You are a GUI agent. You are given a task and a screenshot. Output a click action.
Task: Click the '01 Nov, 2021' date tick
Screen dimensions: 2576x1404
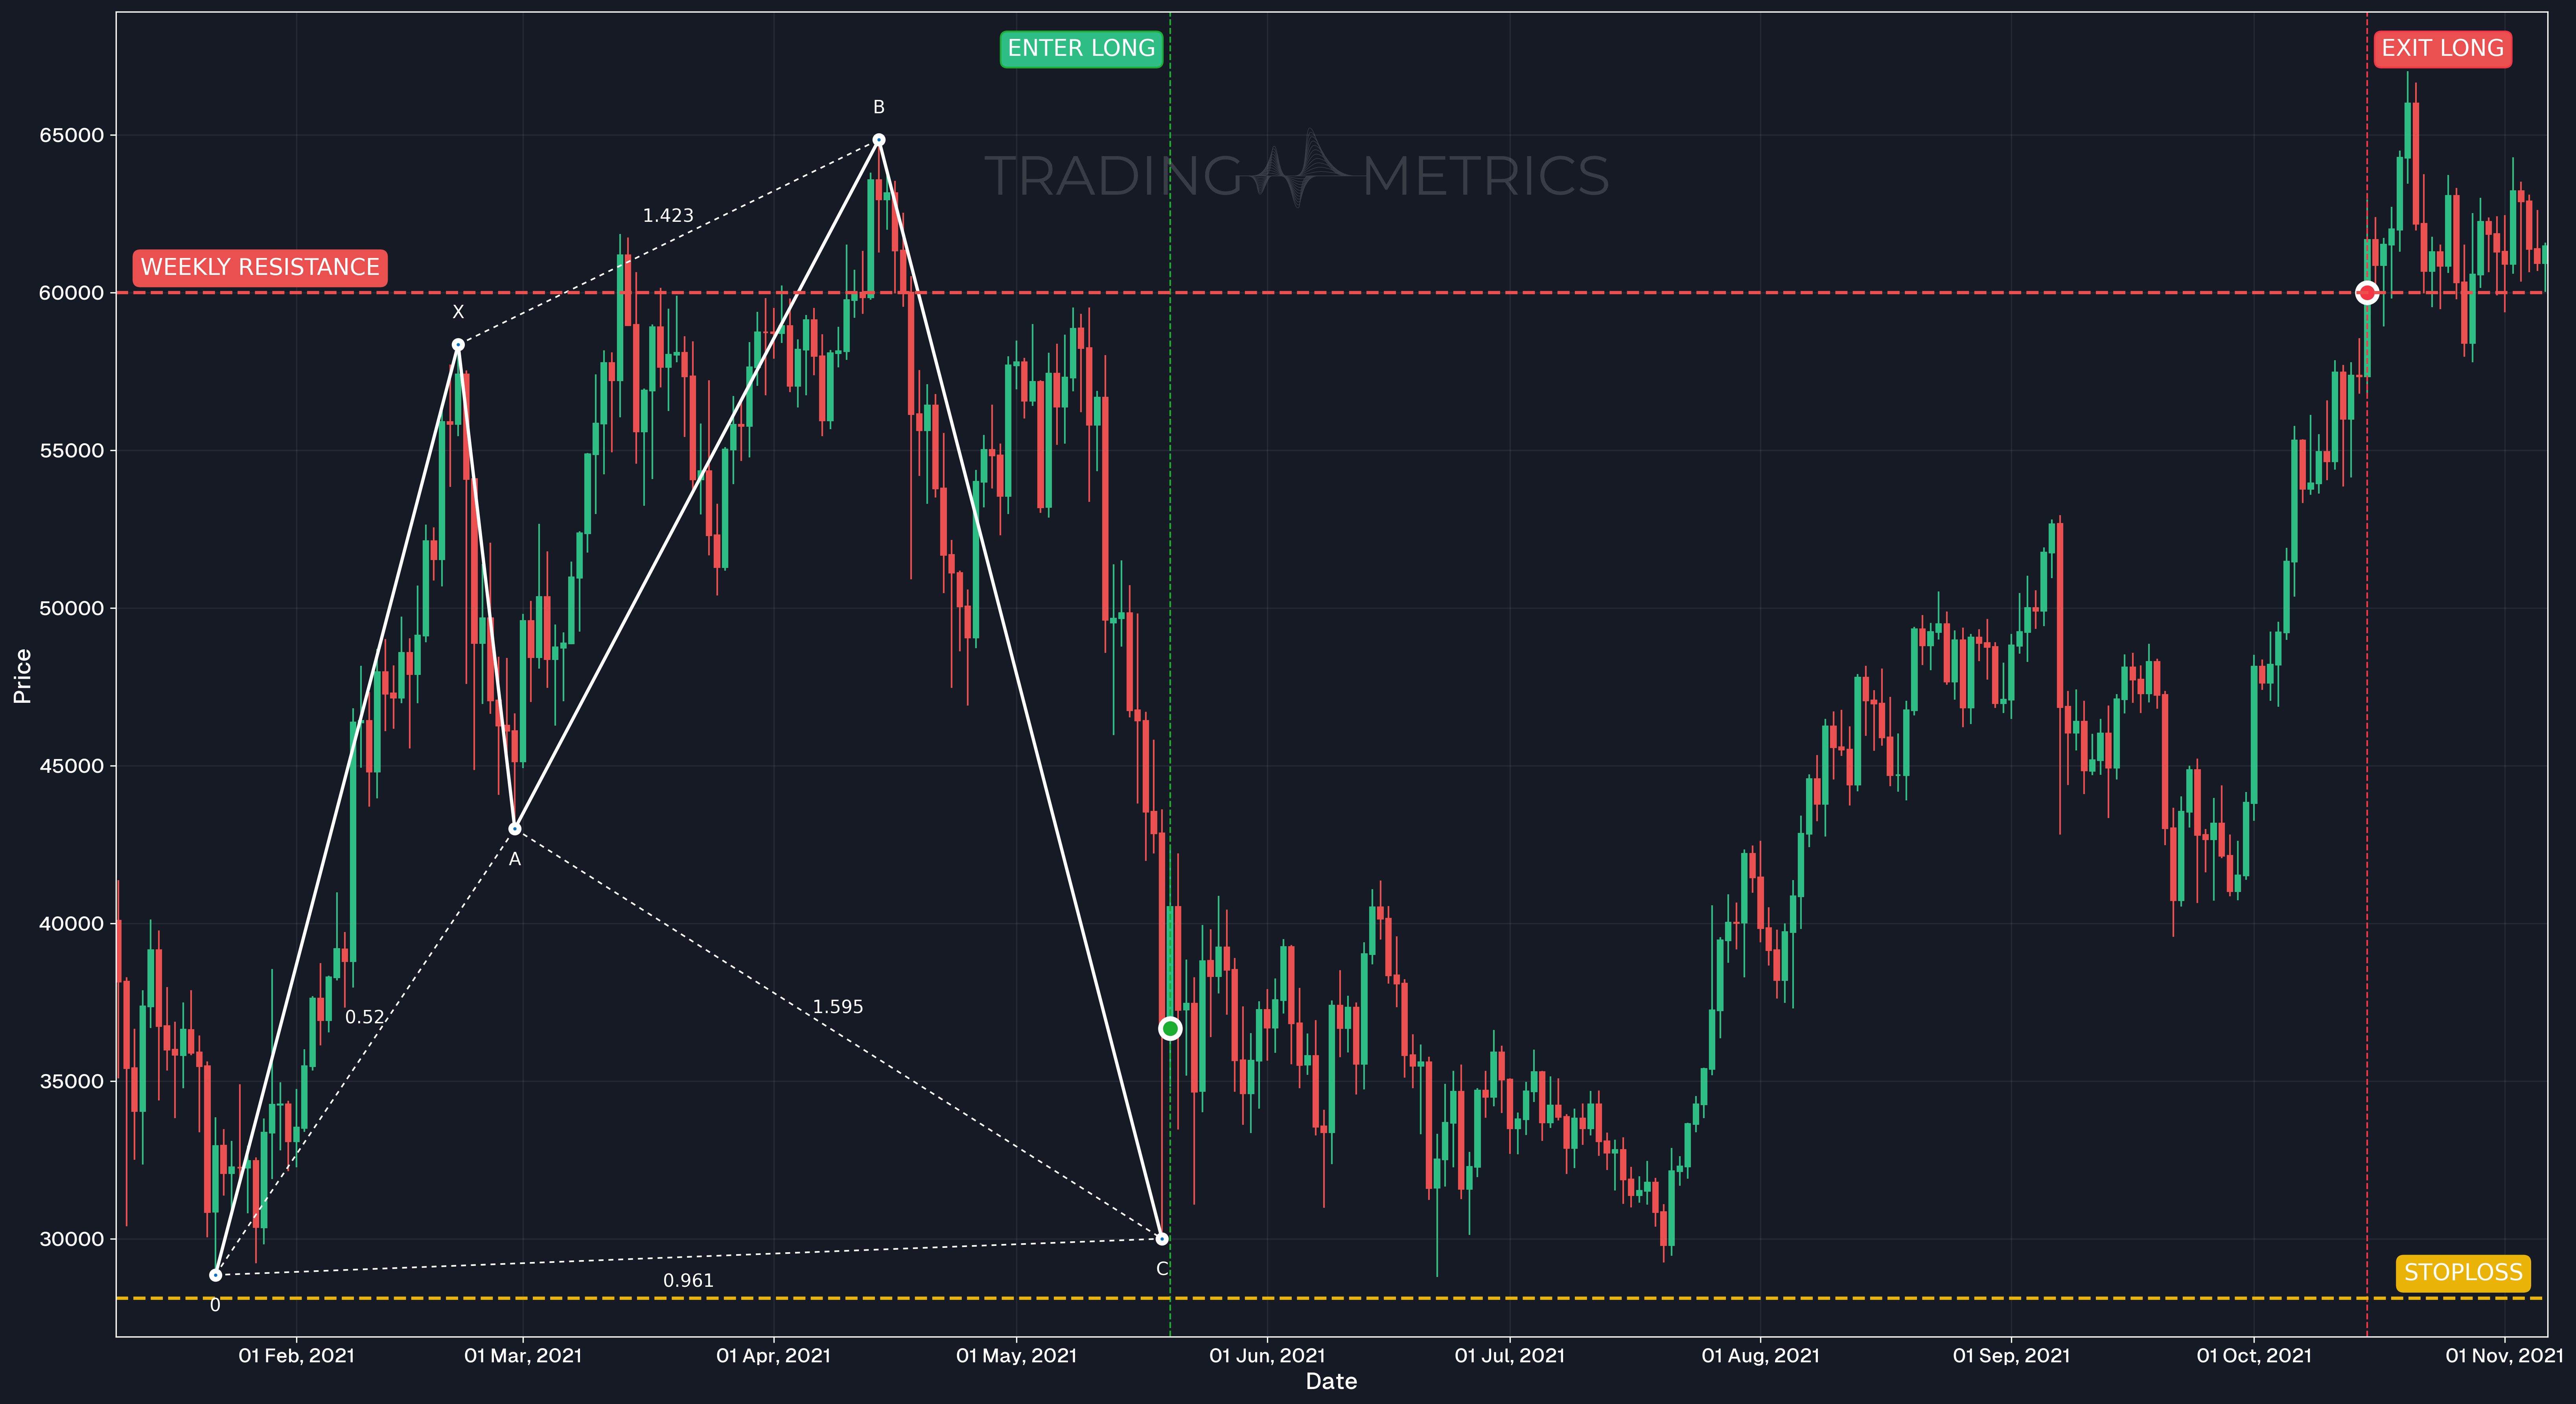tap(2505, 1356)
